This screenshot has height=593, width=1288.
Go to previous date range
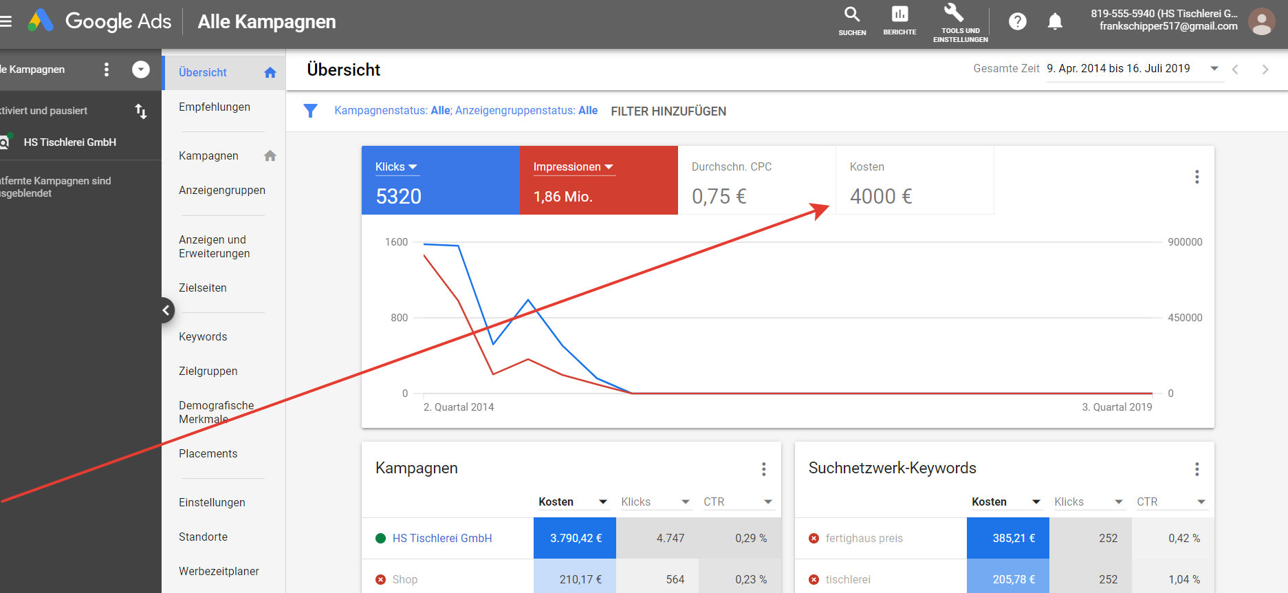coord(1236,69)
